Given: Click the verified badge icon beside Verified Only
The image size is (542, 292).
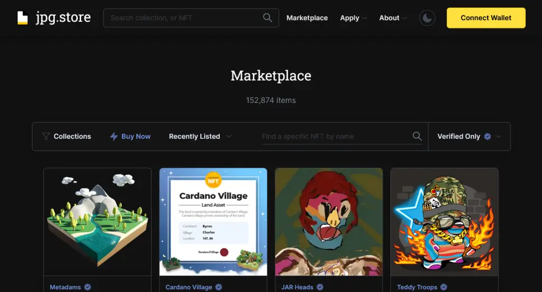Looking at the screenshot, I should 487,136.
